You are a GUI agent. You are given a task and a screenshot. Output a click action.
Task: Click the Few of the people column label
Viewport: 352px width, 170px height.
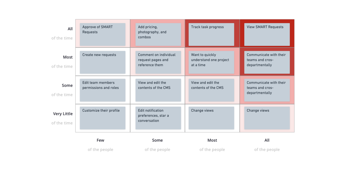(100, 140)
